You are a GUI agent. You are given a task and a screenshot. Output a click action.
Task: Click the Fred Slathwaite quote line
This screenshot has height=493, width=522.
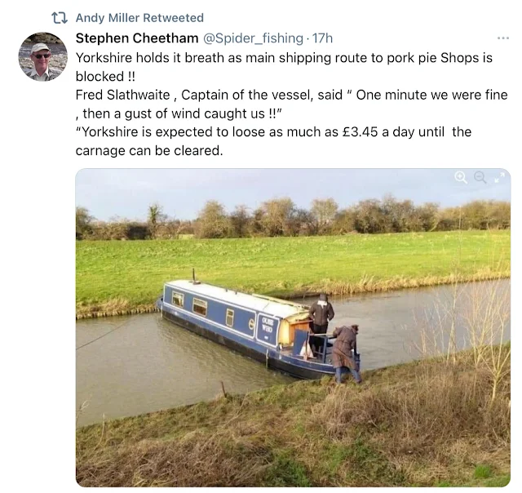point(291,95)
